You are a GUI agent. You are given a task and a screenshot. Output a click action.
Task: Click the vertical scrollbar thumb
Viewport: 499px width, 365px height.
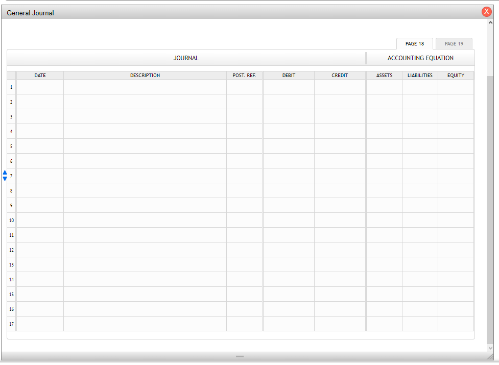click(x=490, y=210)
